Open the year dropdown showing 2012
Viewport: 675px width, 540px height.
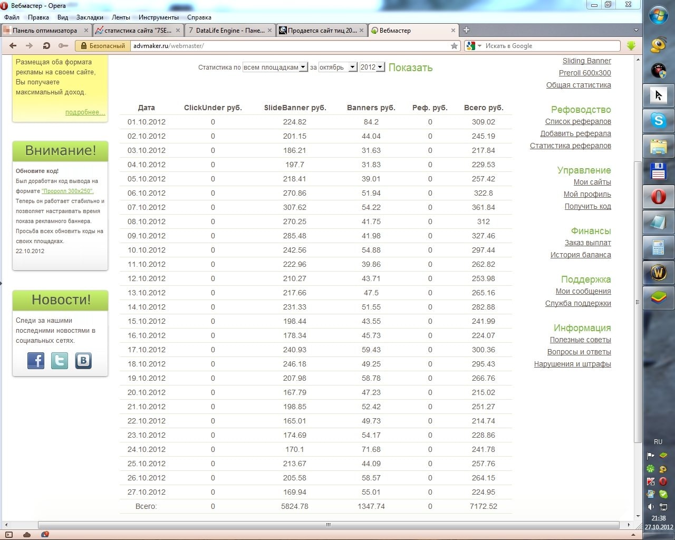380,67
